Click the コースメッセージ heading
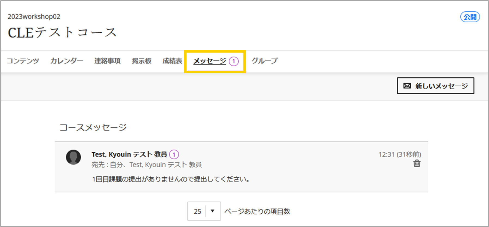 [93, 127]
